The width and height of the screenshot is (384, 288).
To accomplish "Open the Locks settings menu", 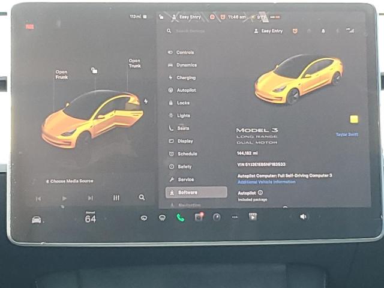I will point(179,103).
